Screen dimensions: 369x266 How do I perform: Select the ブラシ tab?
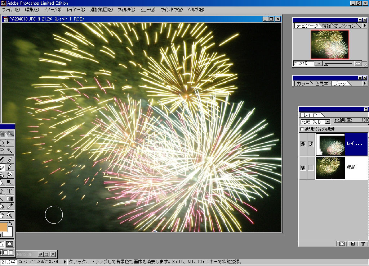tap(340, 84)
